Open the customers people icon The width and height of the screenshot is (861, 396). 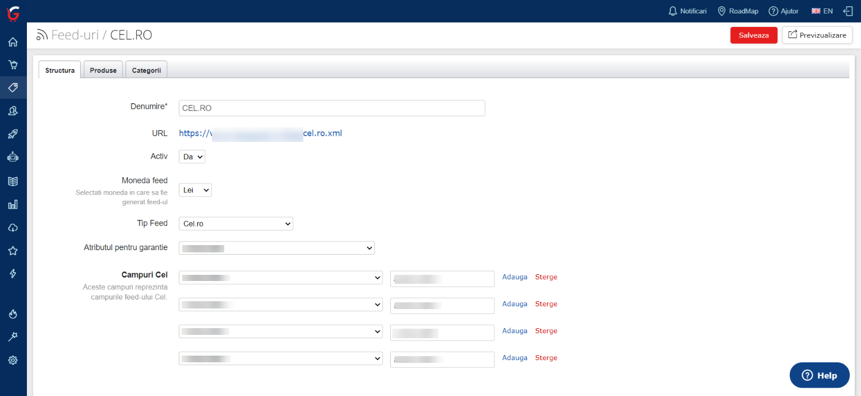pyautogui.click(x=13, y=111)
